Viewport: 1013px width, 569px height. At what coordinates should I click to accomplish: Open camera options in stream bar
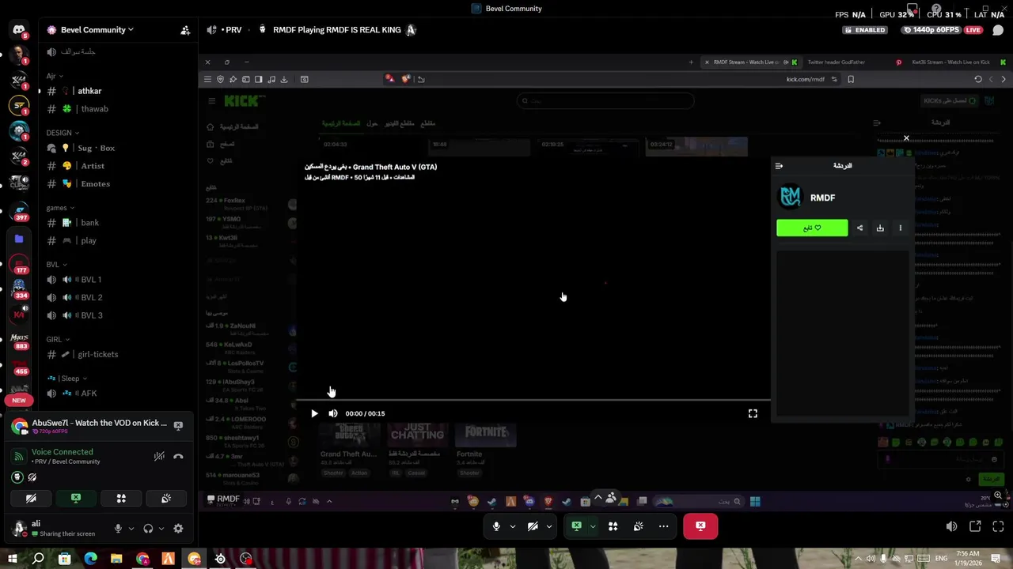pyautogui.click(x=548, y=526)
